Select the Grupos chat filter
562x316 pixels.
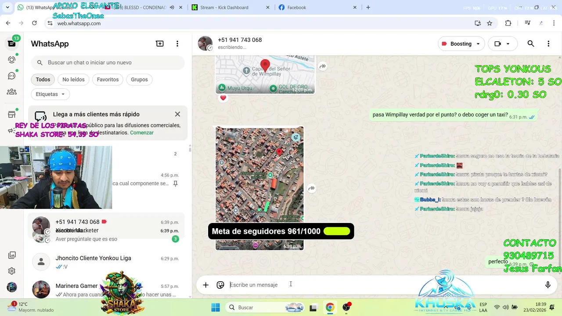(139, 79)
